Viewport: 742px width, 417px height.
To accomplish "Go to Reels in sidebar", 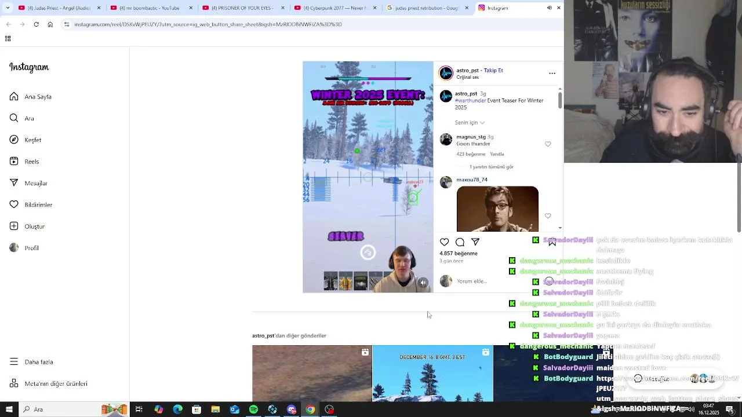I will pyautogui.click(x=24, y=162).
